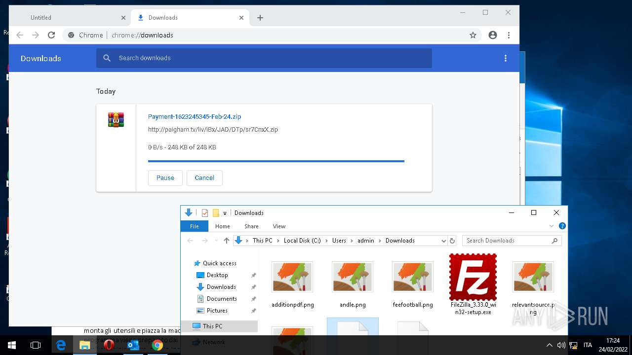This screenshot has width=632, height=355.
Task: Reload the Chrome downloads page
Action: 51,35
